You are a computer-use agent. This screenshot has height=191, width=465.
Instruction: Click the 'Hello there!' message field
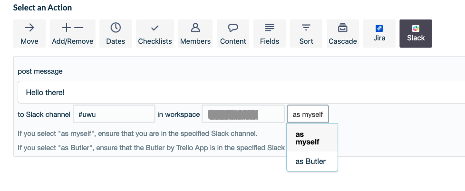pos(238,92)
